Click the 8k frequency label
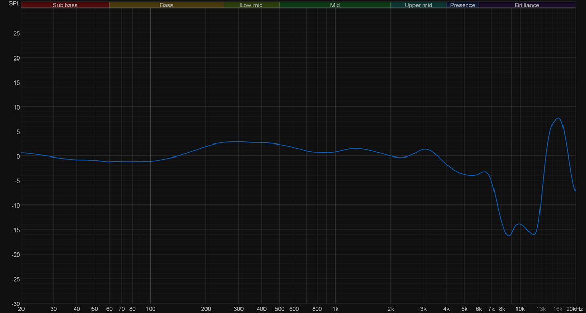 pyautogui.click(x=502, y=309)
